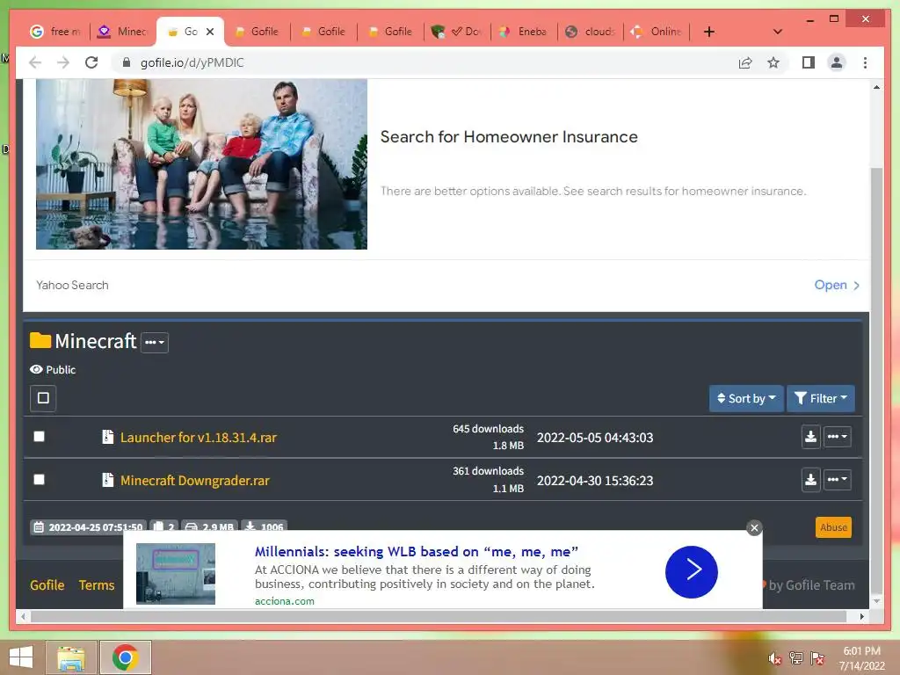Image resolution: width=900 pixels, height=675 pixels.
Task: Open File Explorer from the taskbar
Action: 71,657
